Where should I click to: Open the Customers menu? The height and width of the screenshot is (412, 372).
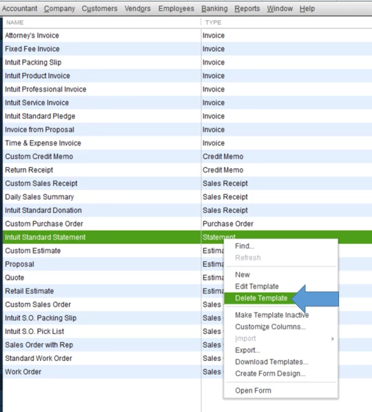click(x=100, y=9)
